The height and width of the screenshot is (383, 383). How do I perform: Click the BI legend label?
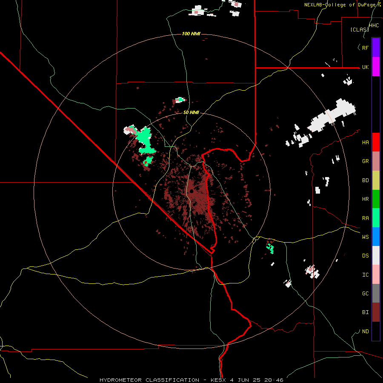coord(365,312)
